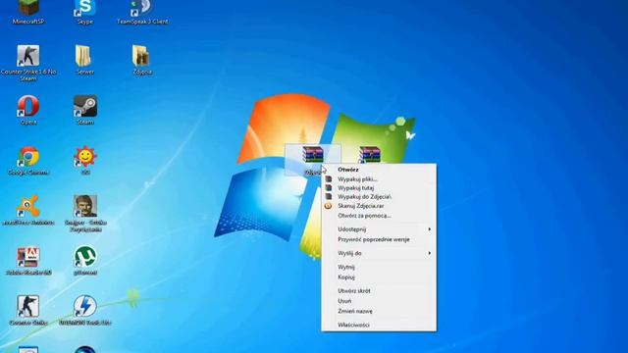Select the second WinRAR archive beside the menu
Viewport: 628px width, 353px height.
[370, 155]
